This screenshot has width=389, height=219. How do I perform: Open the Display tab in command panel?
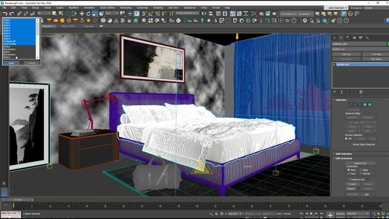360,38
